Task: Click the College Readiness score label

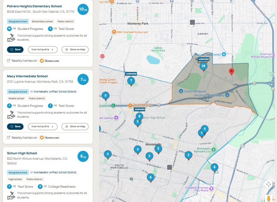Action: click(x=62, y=187)
